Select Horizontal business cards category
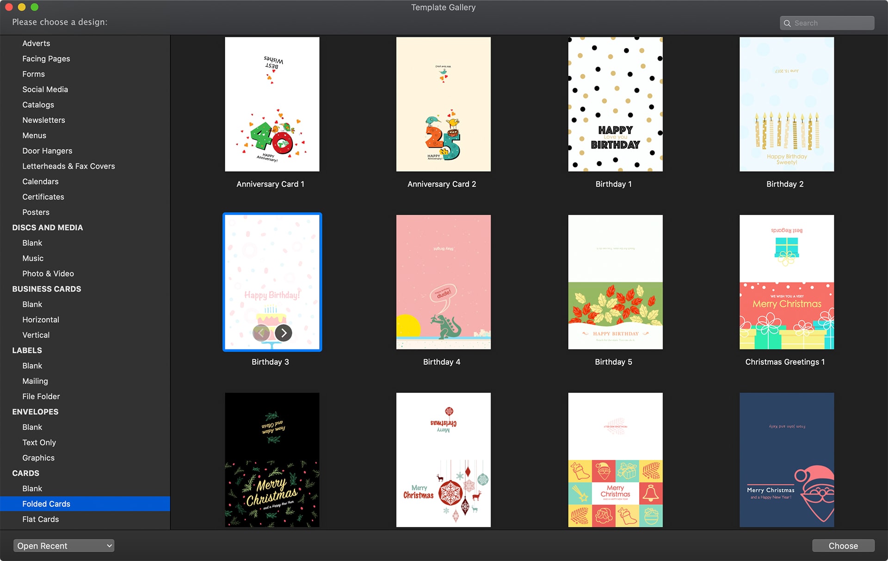The width and height of the screenshot is (888, 561). click(x=41, y=320)
